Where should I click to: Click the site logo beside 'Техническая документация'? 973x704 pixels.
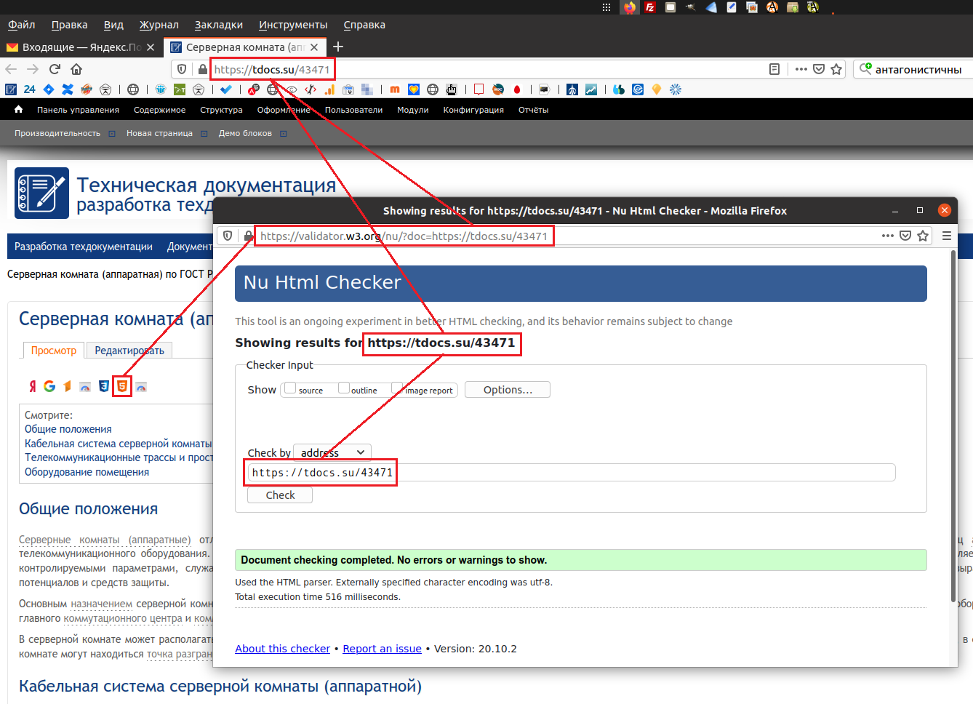(x=42, y=193)
